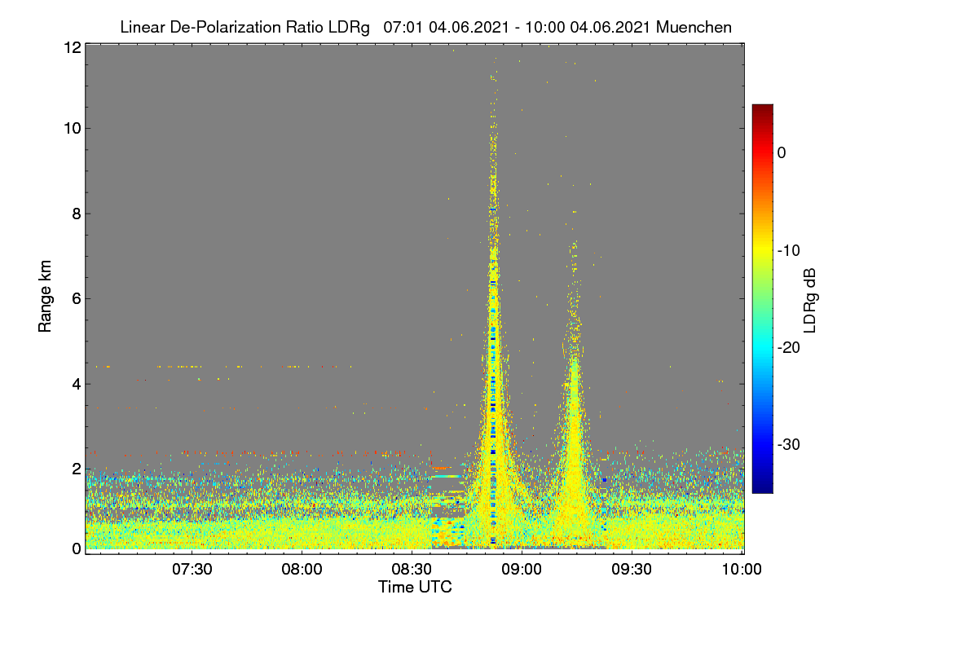Click the 'Range km' y-axis label
This screenshot has height=652, width=978.
click(46, 297)
